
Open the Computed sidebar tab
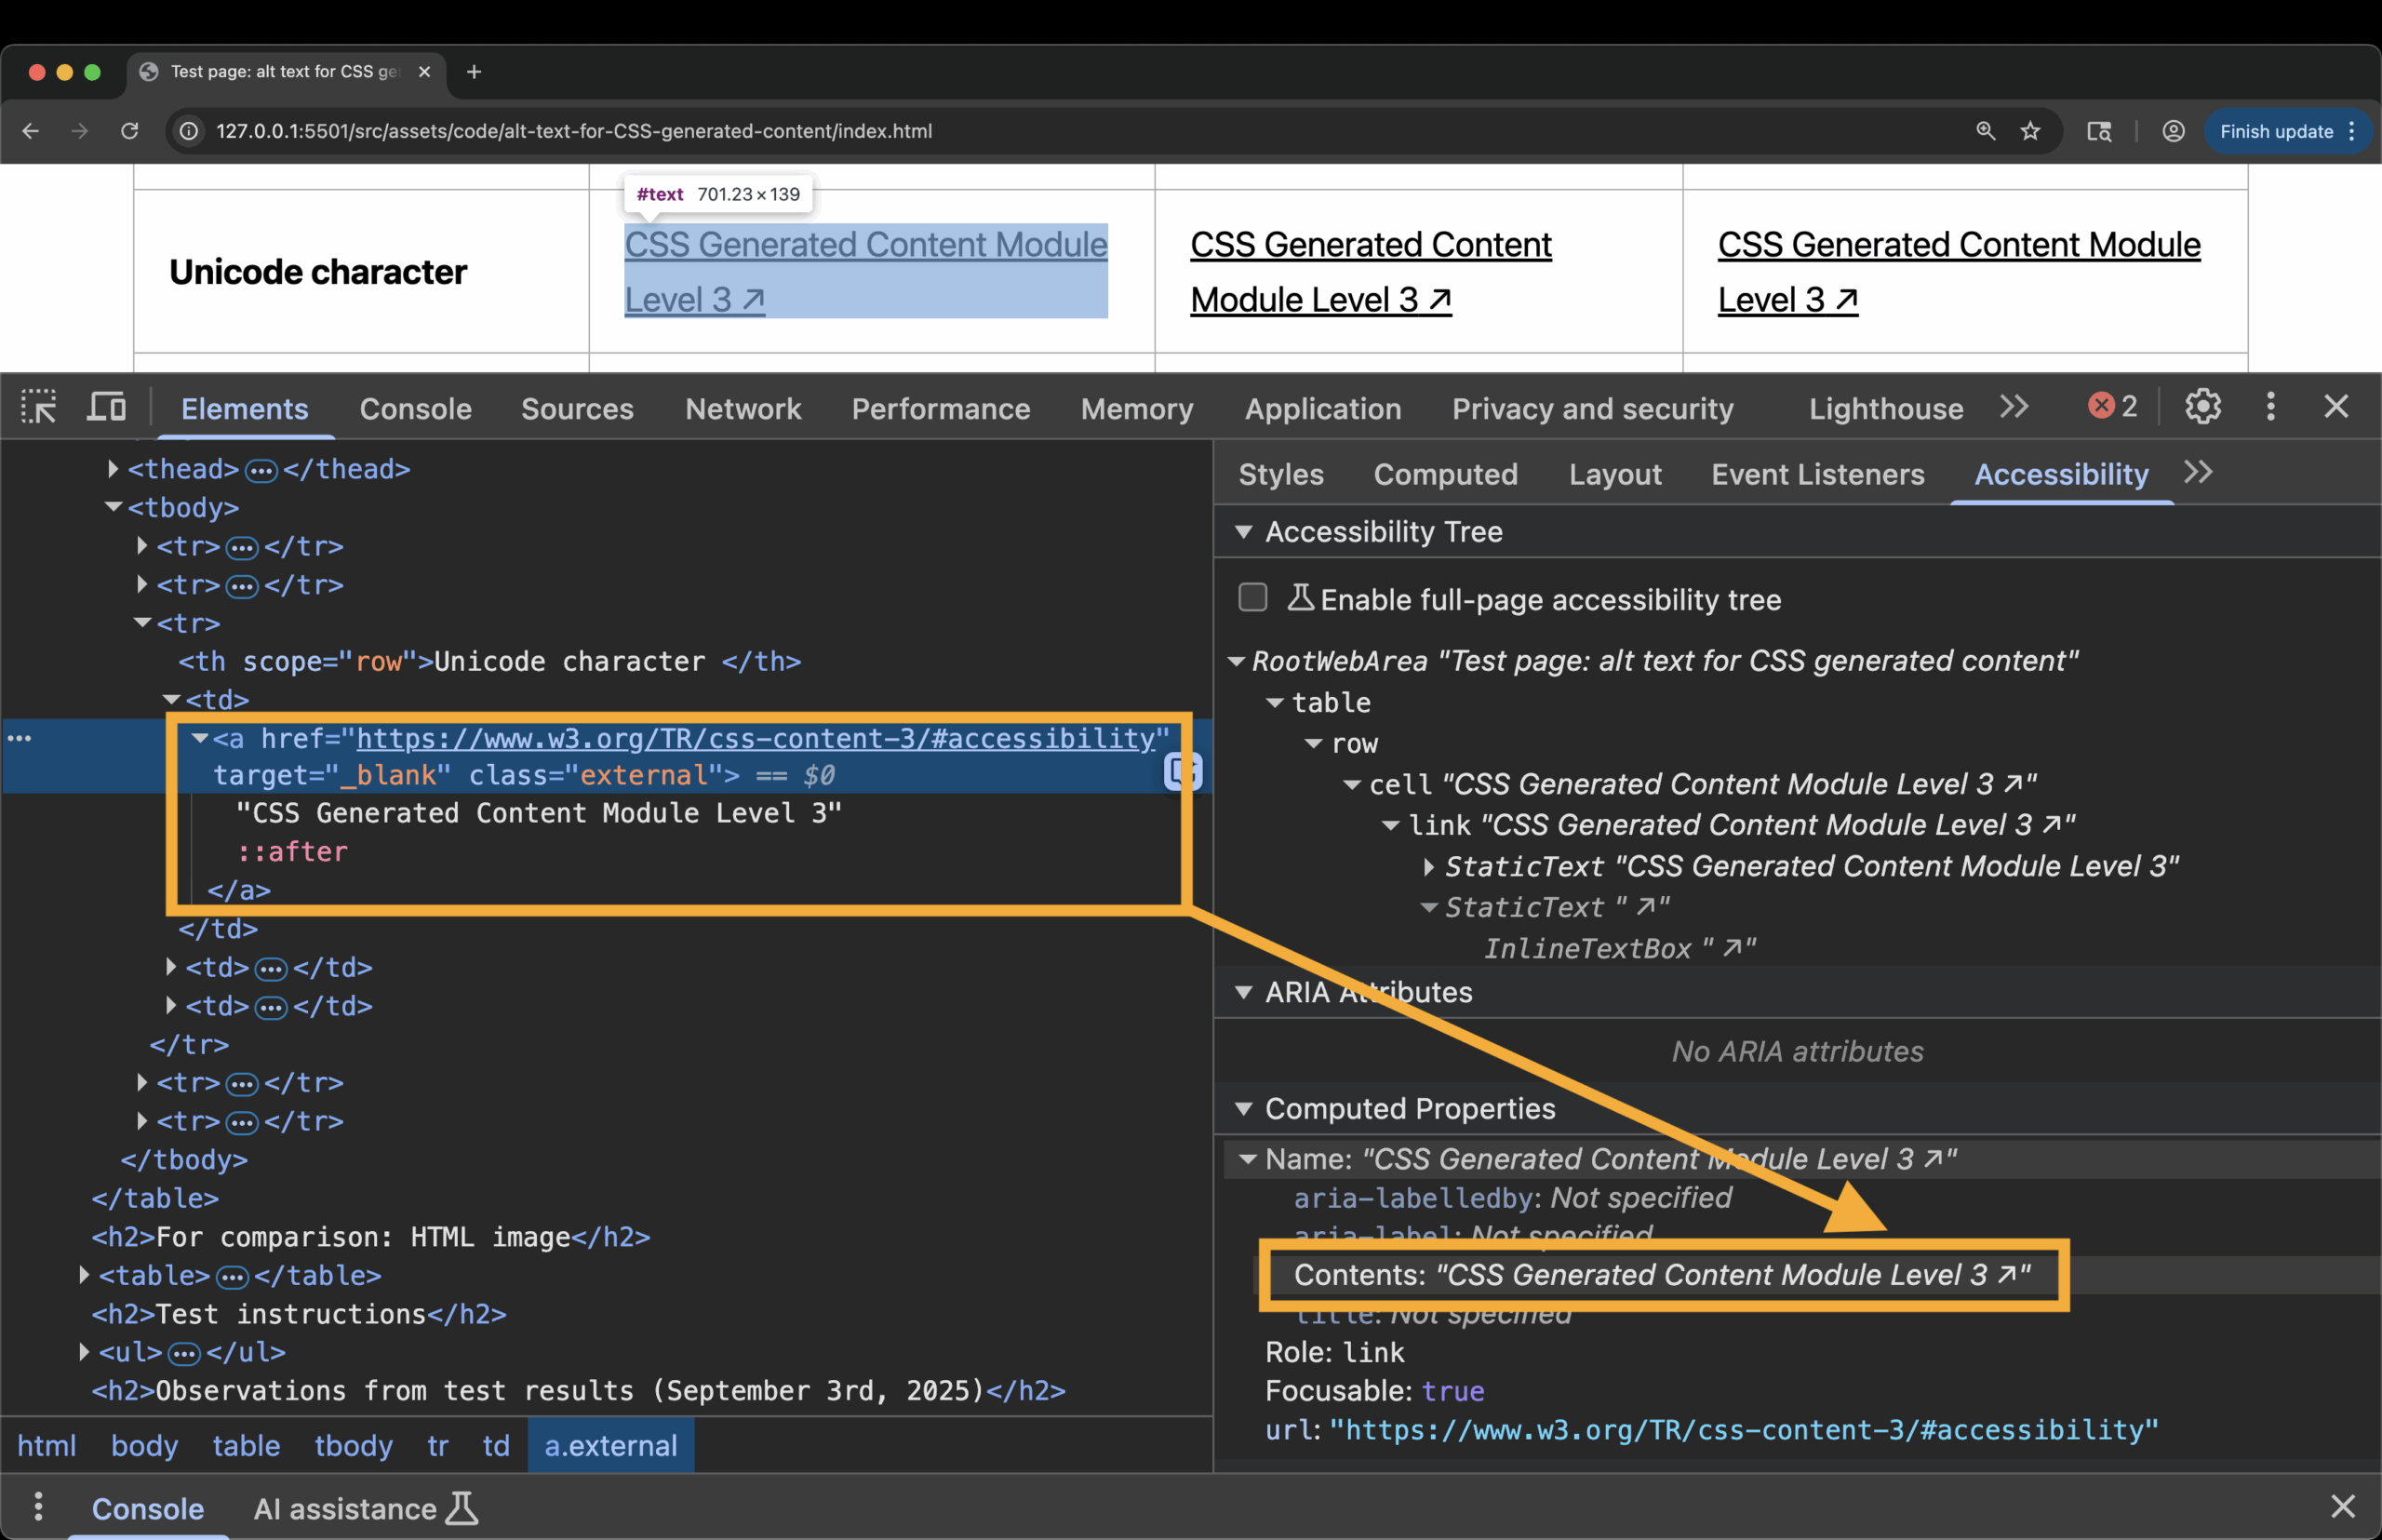coord(1445,474)
